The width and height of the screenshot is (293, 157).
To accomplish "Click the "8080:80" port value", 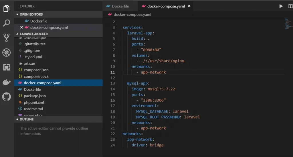I will tap(151, 50).
